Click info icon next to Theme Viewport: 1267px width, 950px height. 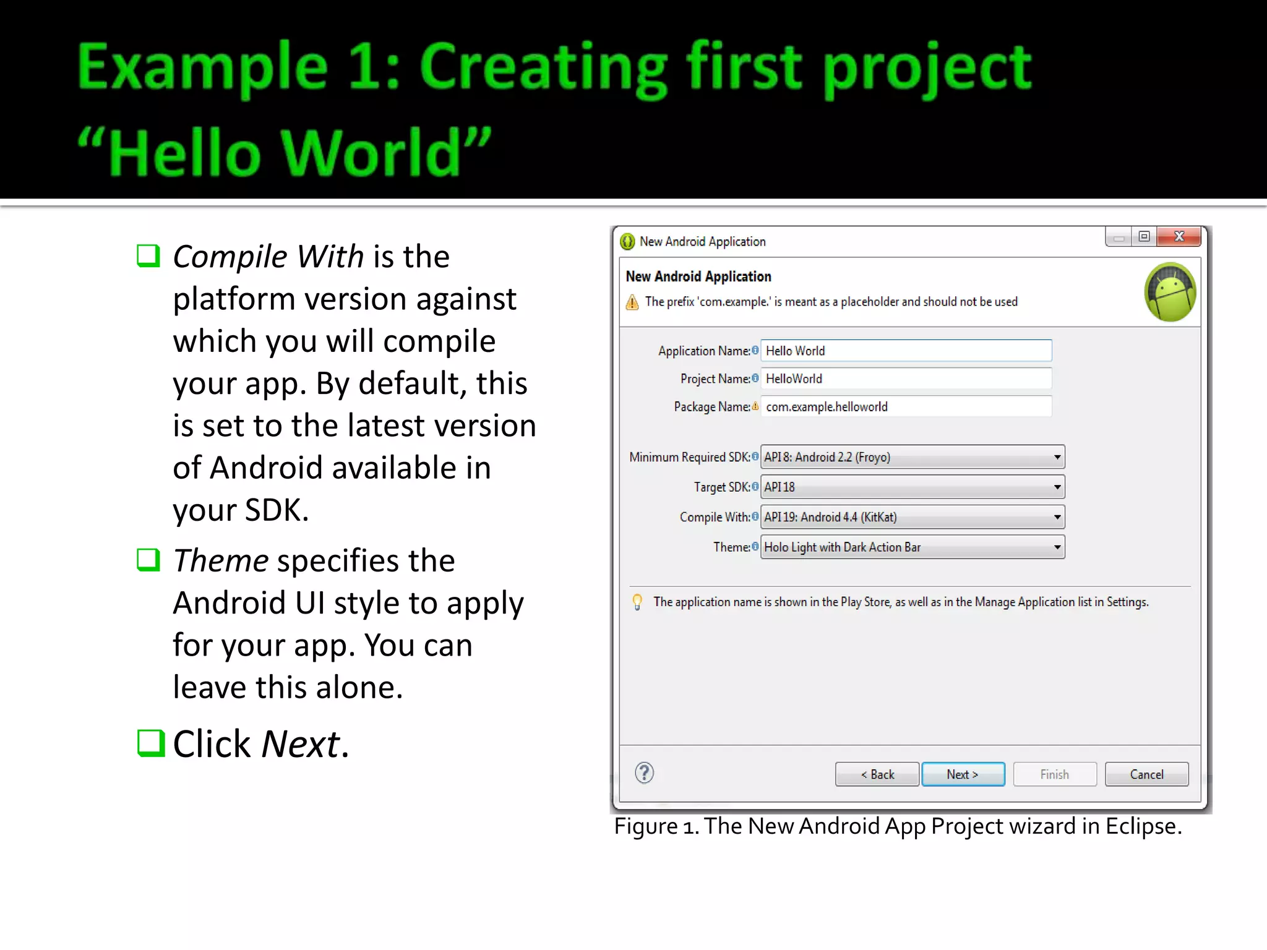click(x=755, y=546)
